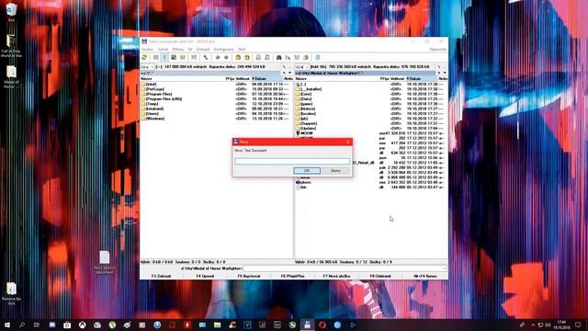Close the new text document dialog
This screenshot has width=588, height=331.
347,142
